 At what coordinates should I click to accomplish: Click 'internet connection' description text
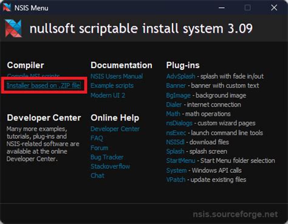pos(214,105)
